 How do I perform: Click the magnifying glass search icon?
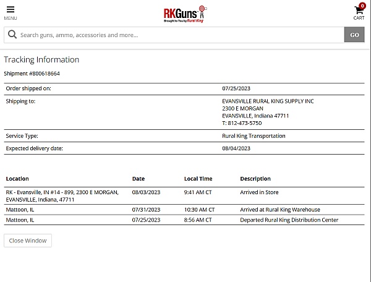12,35
